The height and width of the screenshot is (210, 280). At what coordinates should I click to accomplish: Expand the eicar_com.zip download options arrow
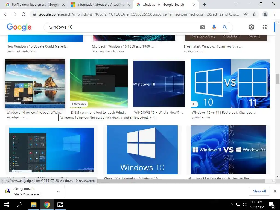click(58, 191)
